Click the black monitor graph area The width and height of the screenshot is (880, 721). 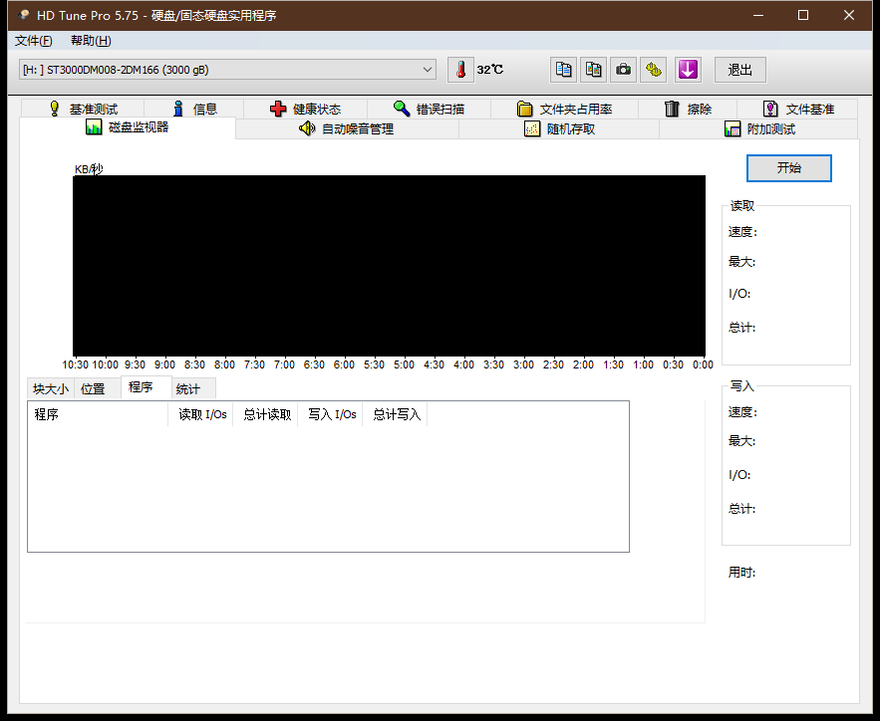(389, 266)
